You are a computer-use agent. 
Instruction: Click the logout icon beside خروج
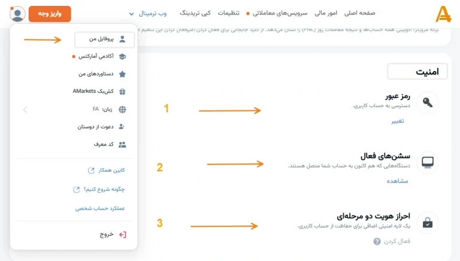[x=123, y=235]
